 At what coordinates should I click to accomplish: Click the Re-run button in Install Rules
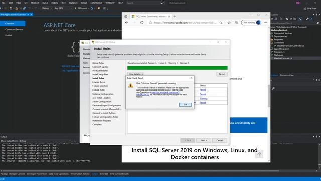click(x=222, y=74)
